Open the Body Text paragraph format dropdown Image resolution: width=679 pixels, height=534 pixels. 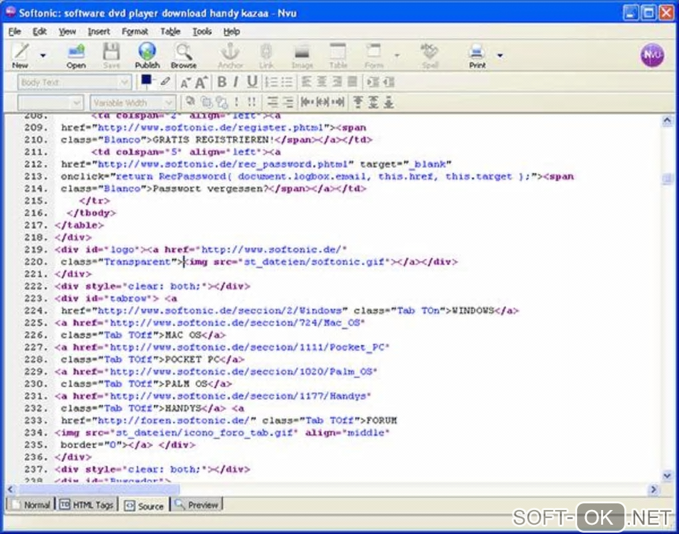tap(74, 82)
